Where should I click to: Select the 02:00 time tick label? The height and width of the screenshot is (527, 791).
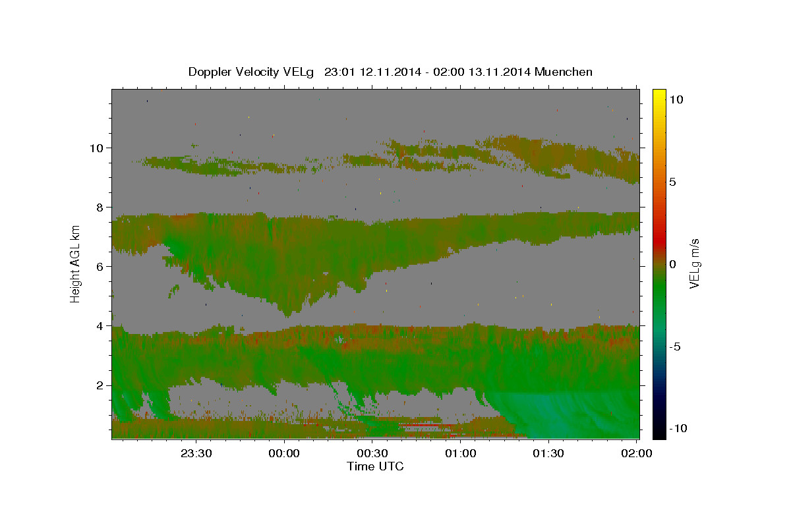click(637, 453)
